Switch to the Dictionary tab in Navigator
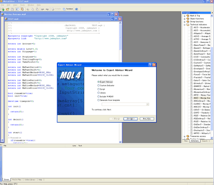Viewport: 214px width, 185px height. point(195,141)
